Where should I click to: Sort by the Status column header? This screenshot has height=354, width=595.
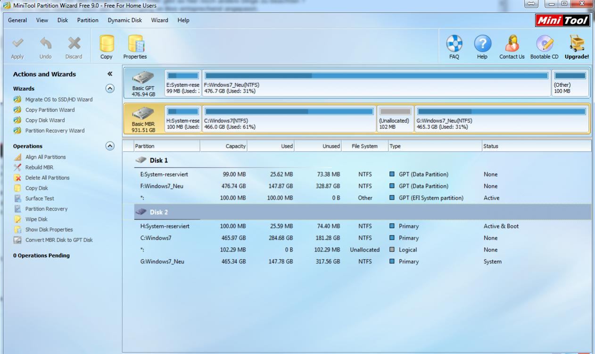tap(537, 146)
